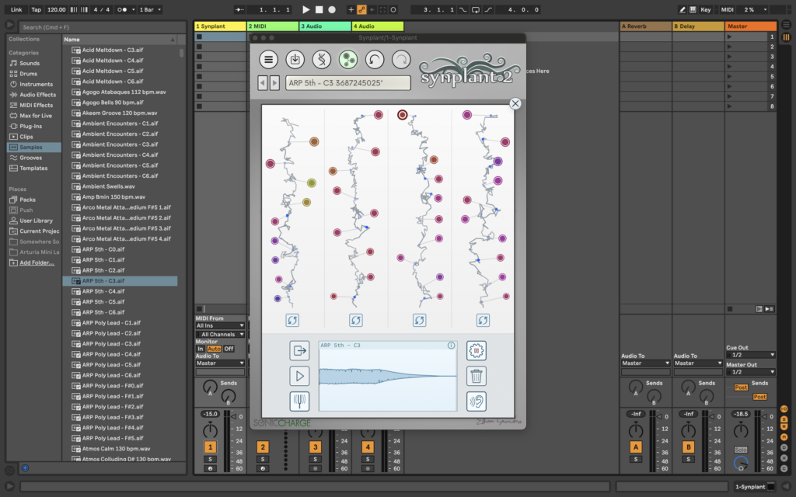
Task: Set Monitor to In on the Synplant track
Action: click(200, 350)
